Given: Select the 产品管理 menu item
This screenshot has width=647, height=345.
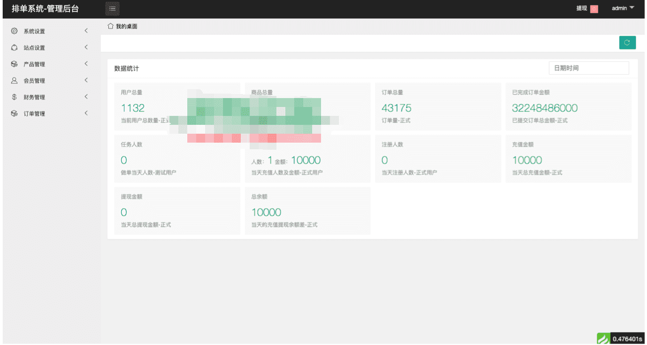Looking at the screenshot, I should coord(34,64).
